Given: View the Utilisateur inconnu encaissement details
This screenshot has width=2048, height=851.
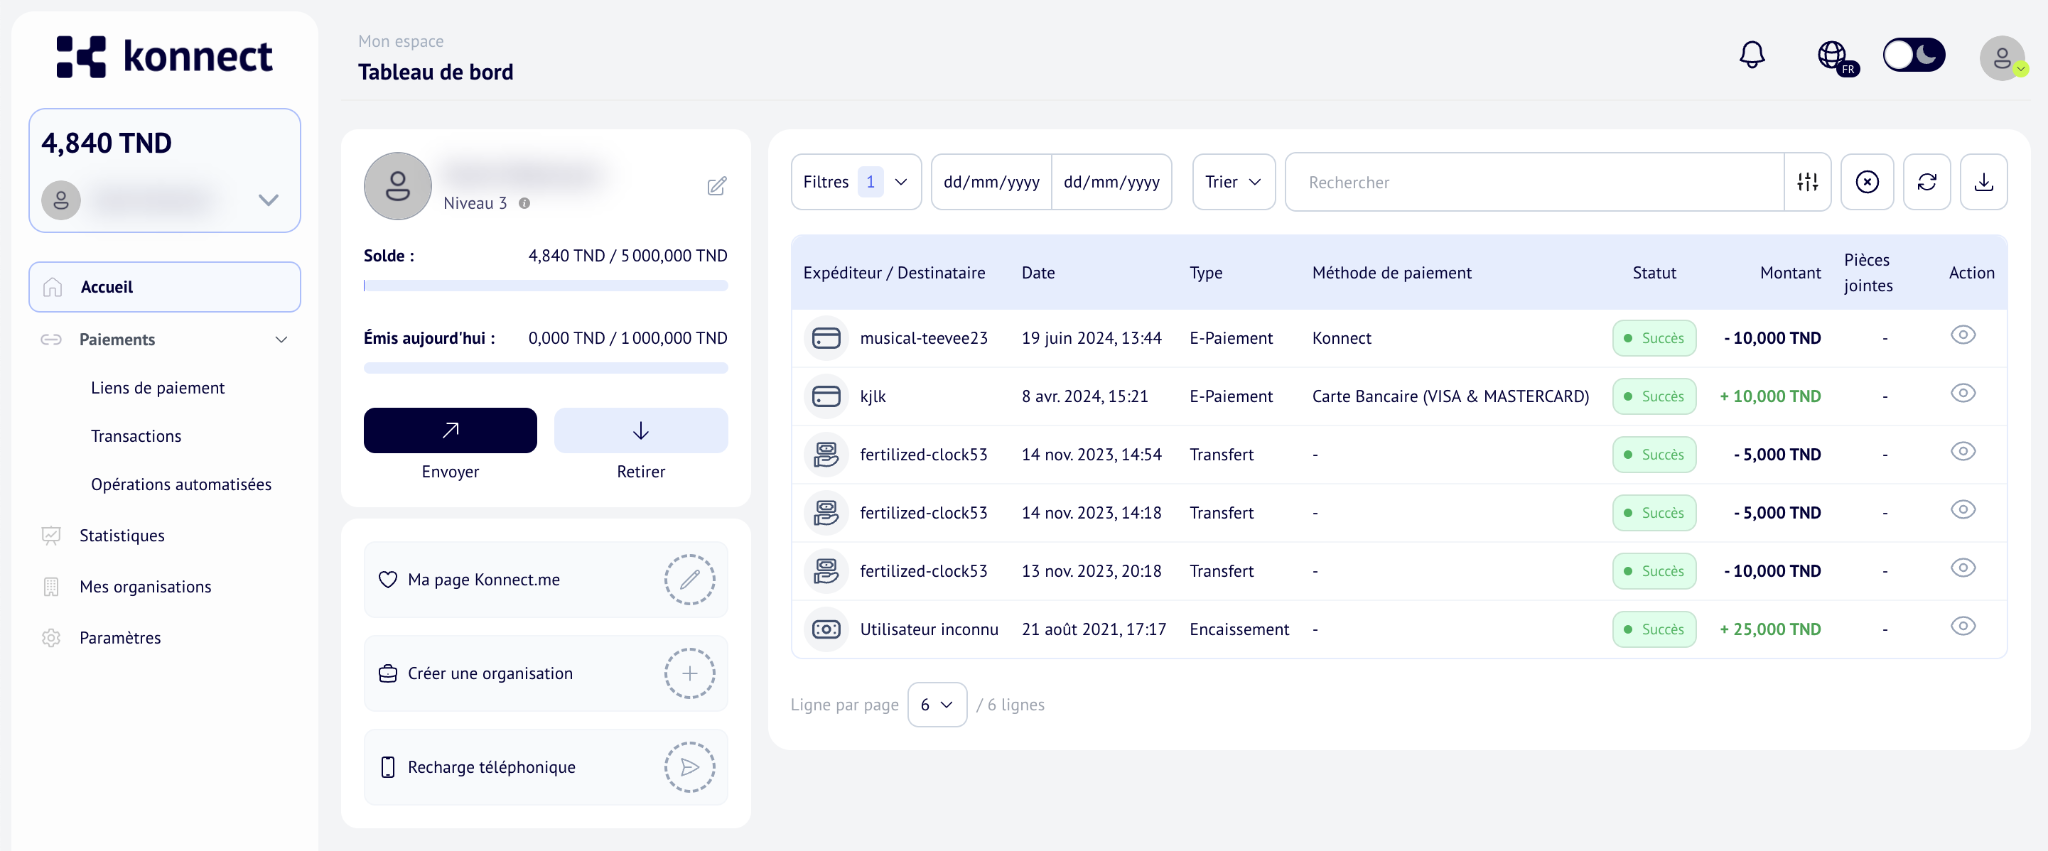Looking at the screenshot, I should [1963, 625].
